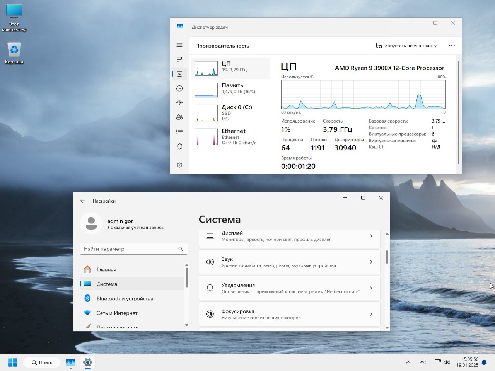Open Task Manager three-dots more menu
This screenshot has height=371, width=495.
tap(452, 46)
